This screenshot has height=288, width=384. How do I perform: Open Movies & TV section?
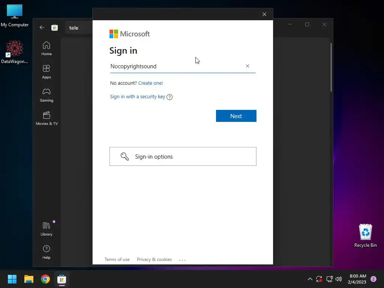pyautogui.click(x=46, y=118)
